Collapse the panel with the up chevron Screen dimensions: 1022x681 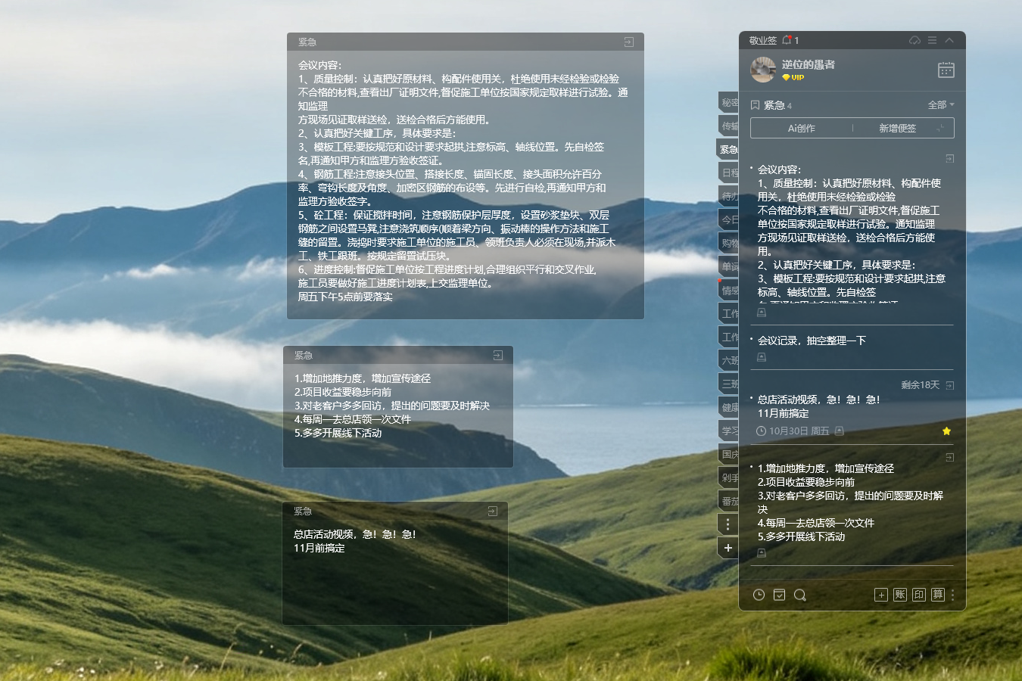point(949,40)
